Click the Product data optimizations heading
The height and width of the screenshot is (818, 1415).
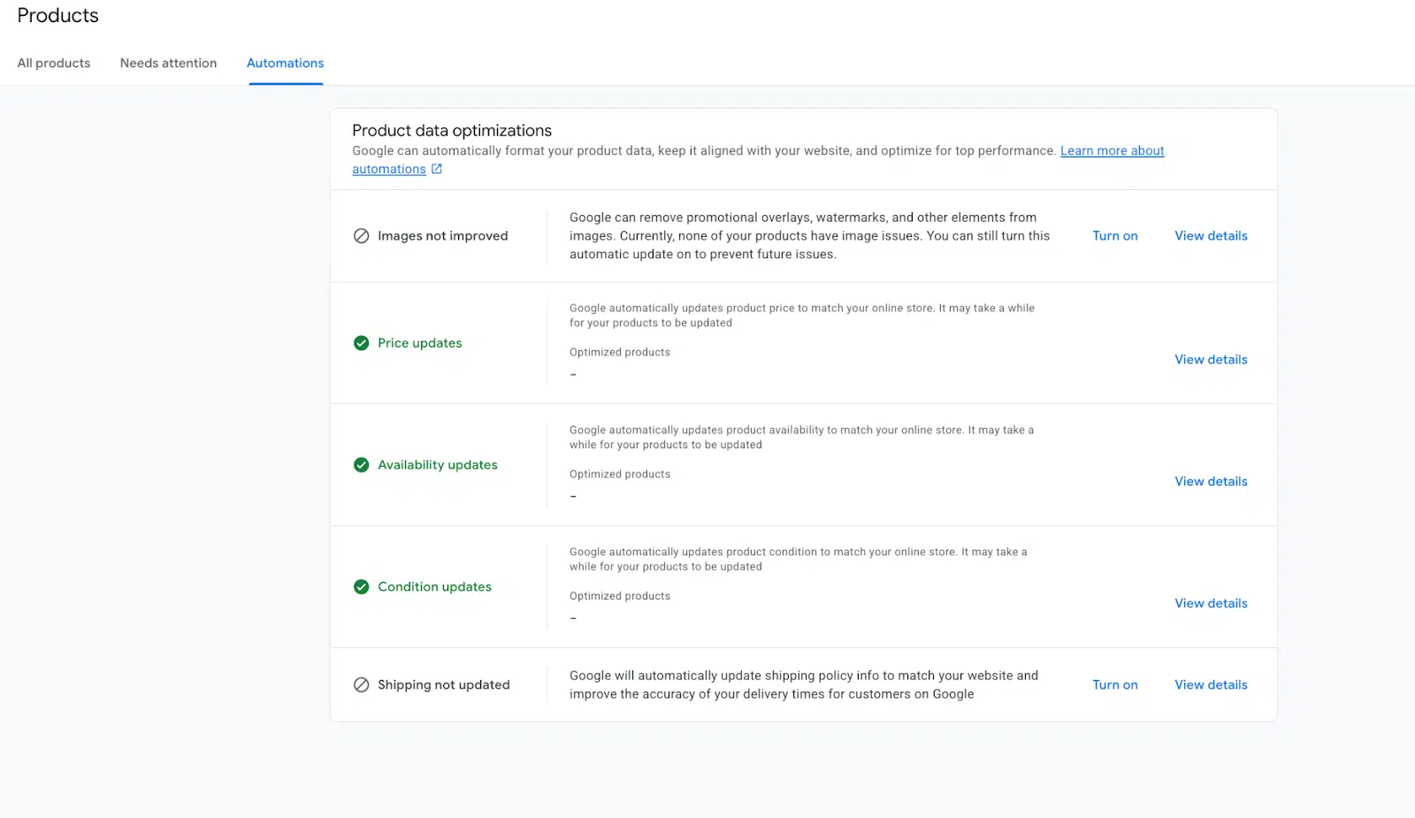(451, 131)
